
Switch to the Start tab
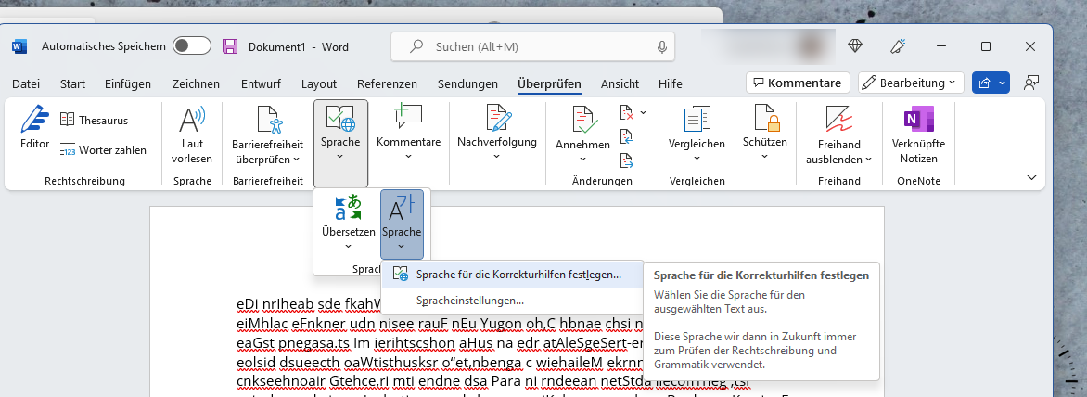point(72,83)
